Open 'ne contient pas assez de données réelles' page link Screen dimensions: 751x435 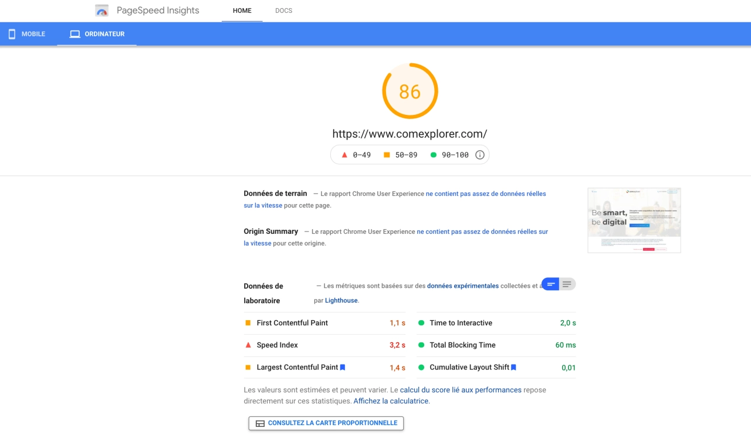point(486,193)
